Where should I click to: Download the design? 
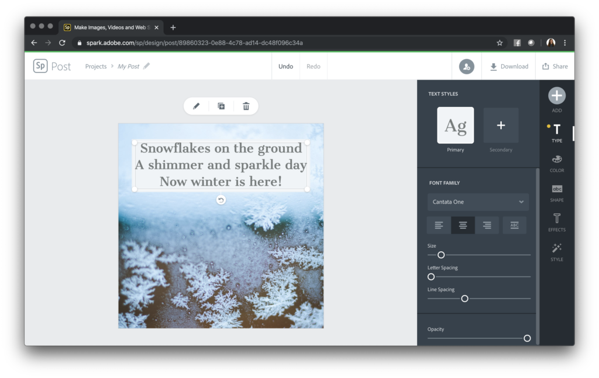[x=508, y=66]
